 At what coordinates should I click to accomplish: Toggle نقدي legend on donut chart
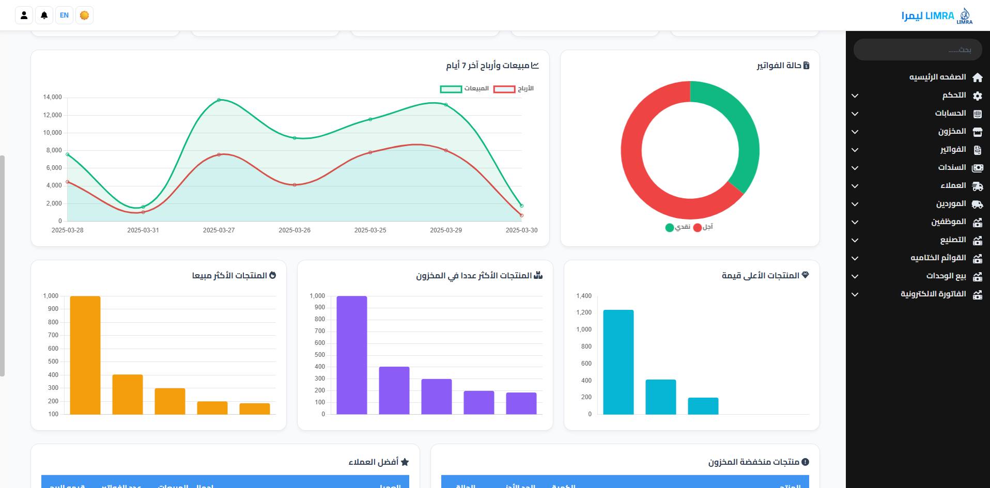pos(677,227)
